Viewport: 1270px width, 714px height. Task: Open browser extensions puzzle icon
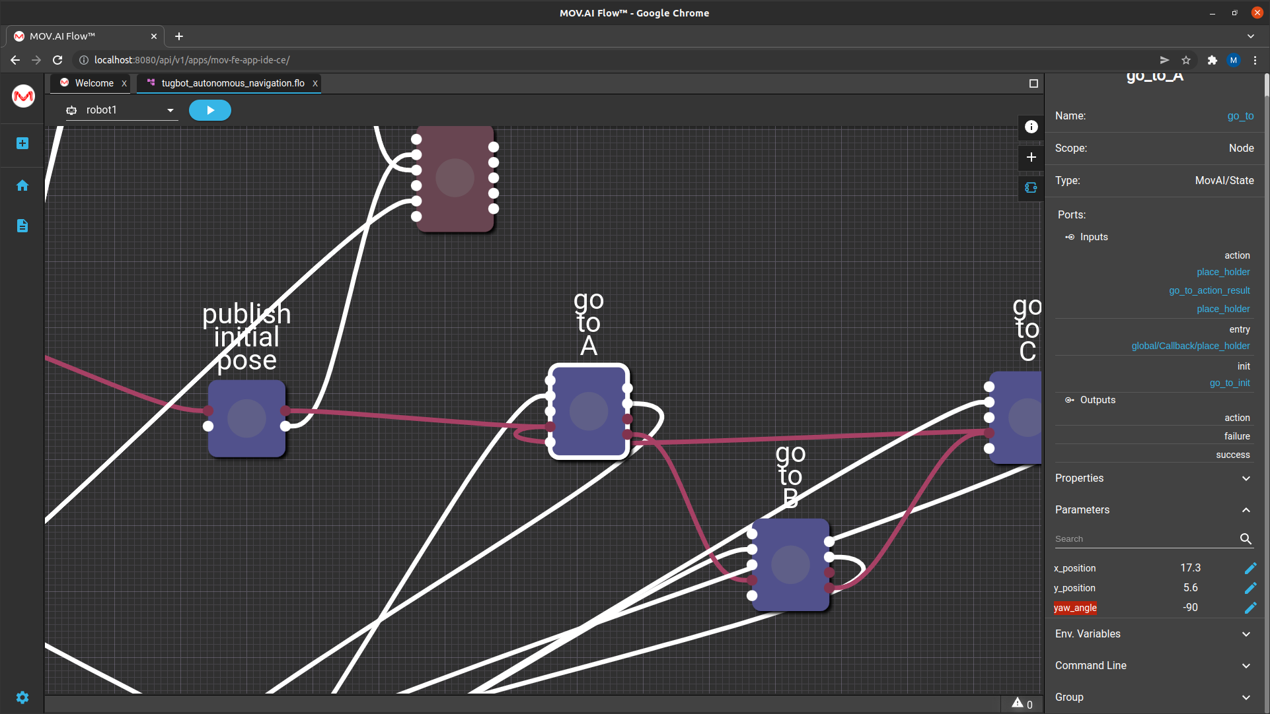coord(1212,60)
